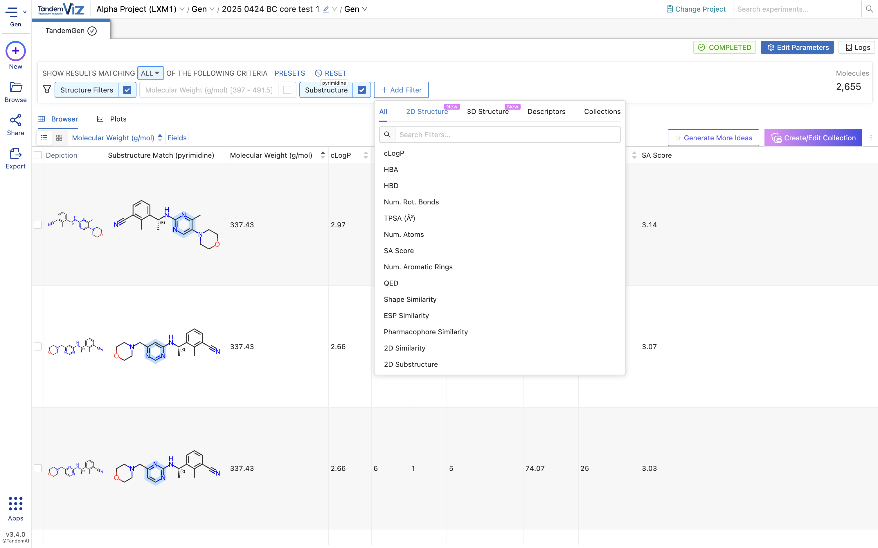Viewport: 878px width, 548px height.
Task: Click the Share icon in sidebar
Action: (x=16, y=120)
